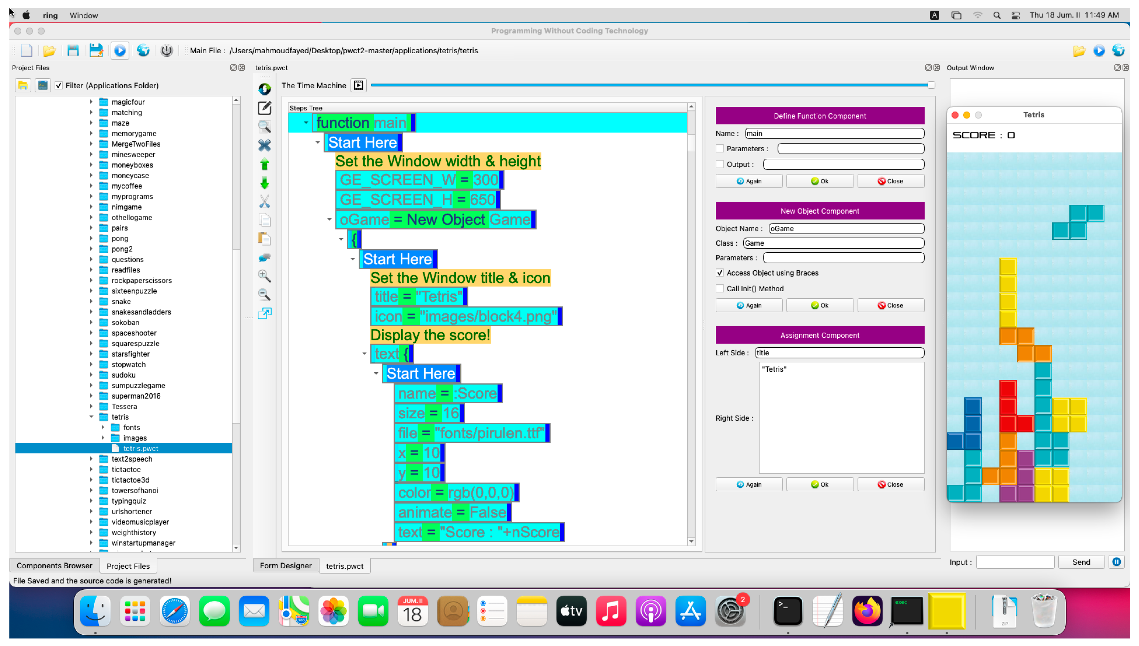Switch to Components Browser tab

[55, 566]
